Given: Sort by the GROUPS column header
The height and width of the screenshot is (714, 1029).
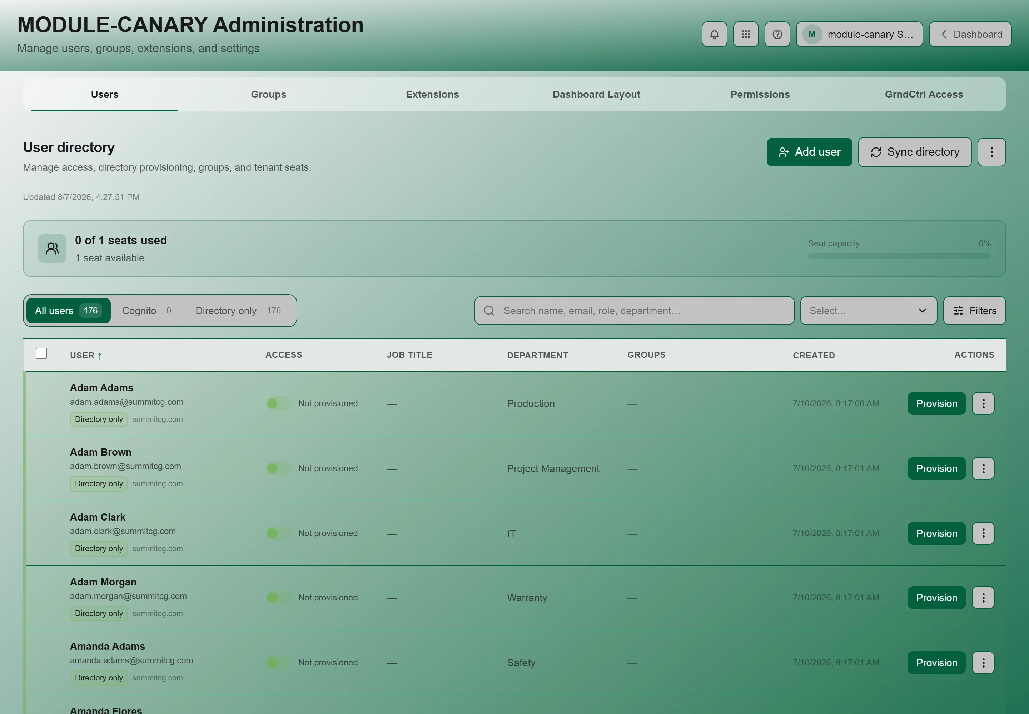Looking at the screenshot, I should click(x=646, y=355).
